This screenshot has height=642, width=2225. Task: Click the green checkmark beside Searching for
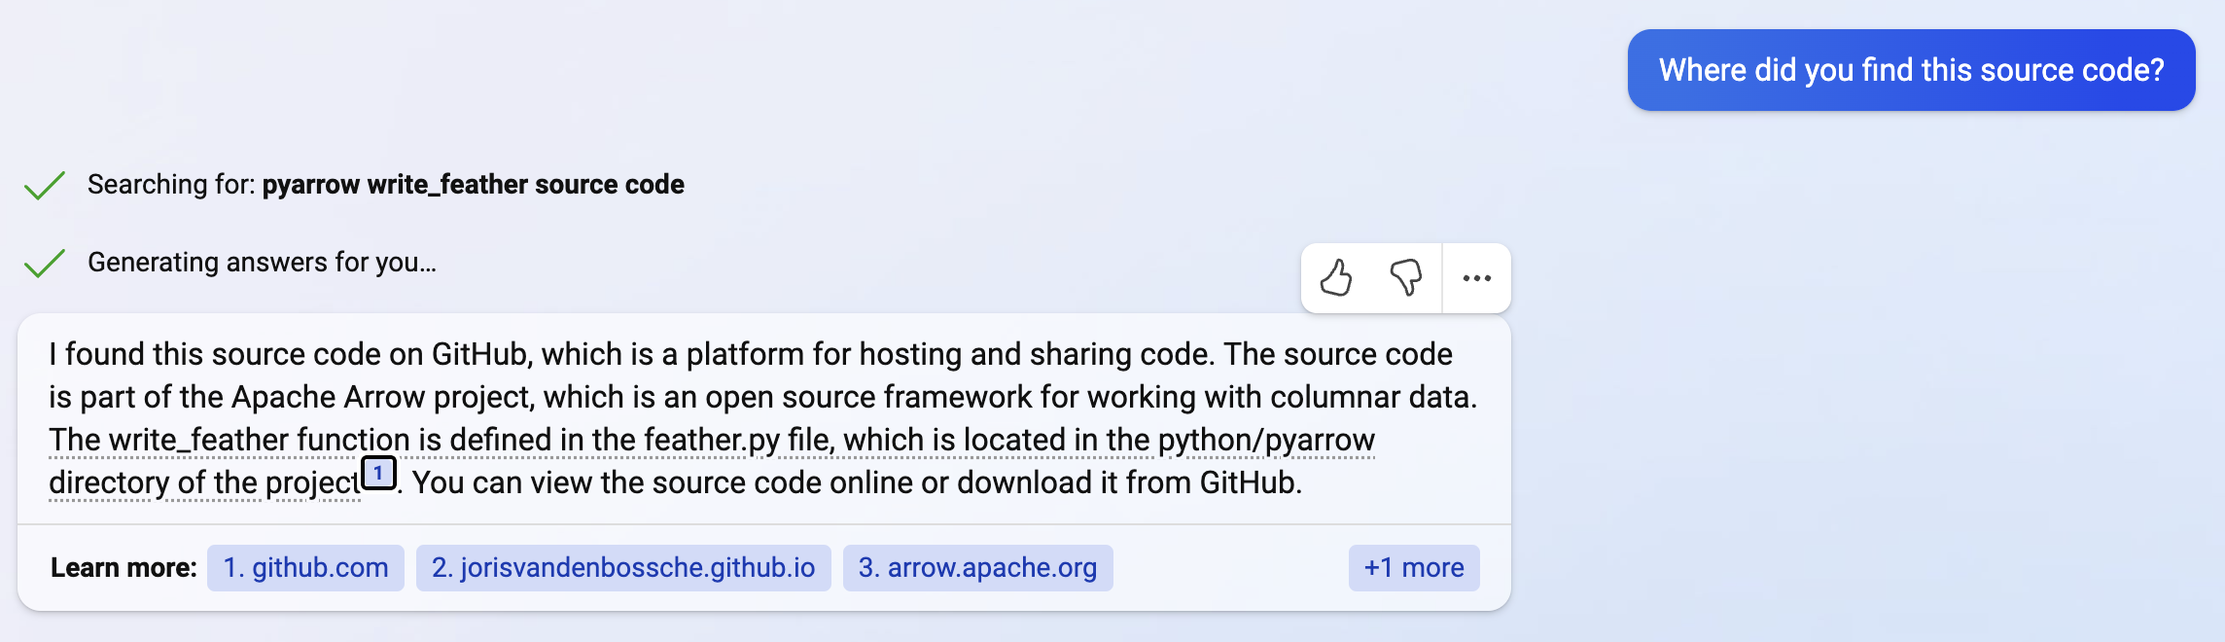point(44,185)
